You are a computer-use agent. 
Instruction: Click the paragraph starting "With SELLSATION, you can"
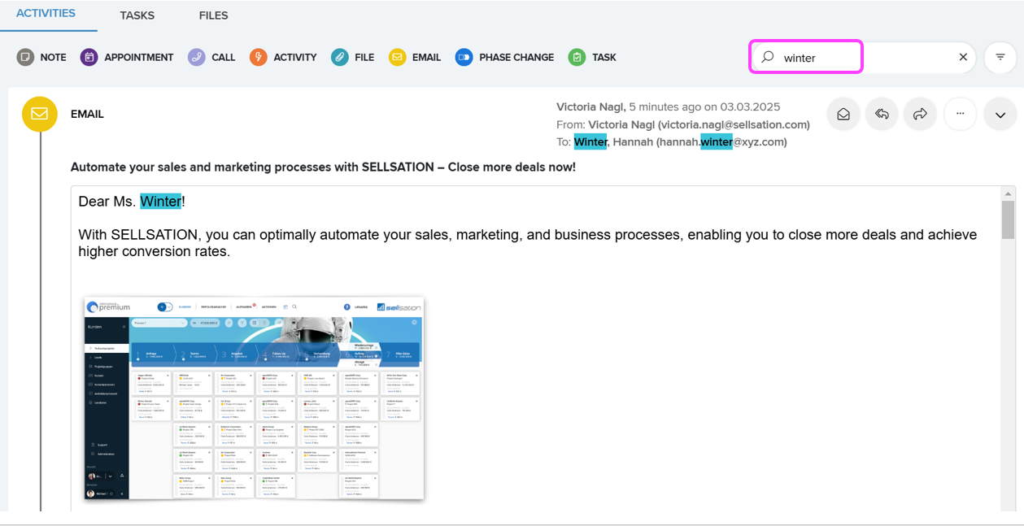pos(528,243)
